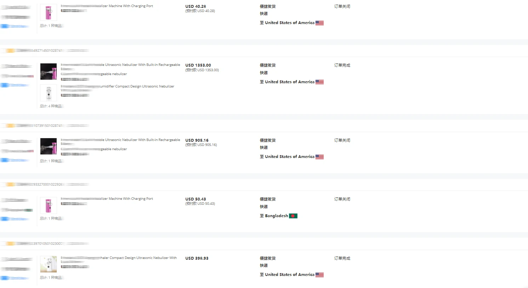Image resolution: width=528 pixels, height=288 pixels.
Task: Click the 订单关闭 status of the Bangladesh order
Action: coord(342,199)
